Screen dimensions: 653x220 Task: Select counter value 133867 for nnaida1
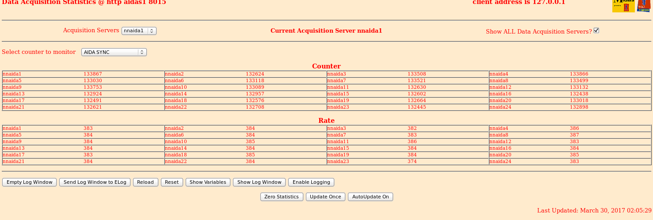click(93, 74)
